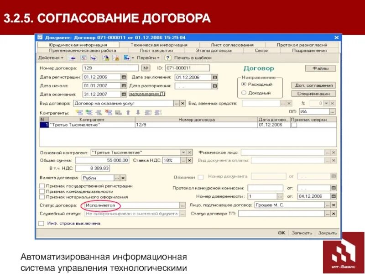Viewport: 365px width, 274px height.
Task: Open the calendar for Дата расторжения
Action: [215, 86]
